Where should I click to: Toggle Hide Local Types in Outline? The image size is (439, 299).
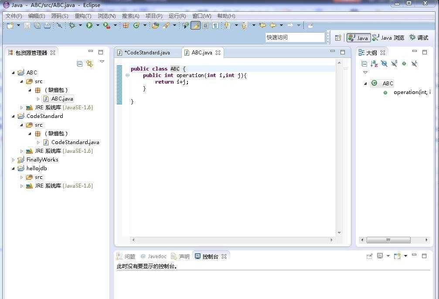(x=414, y=64)
